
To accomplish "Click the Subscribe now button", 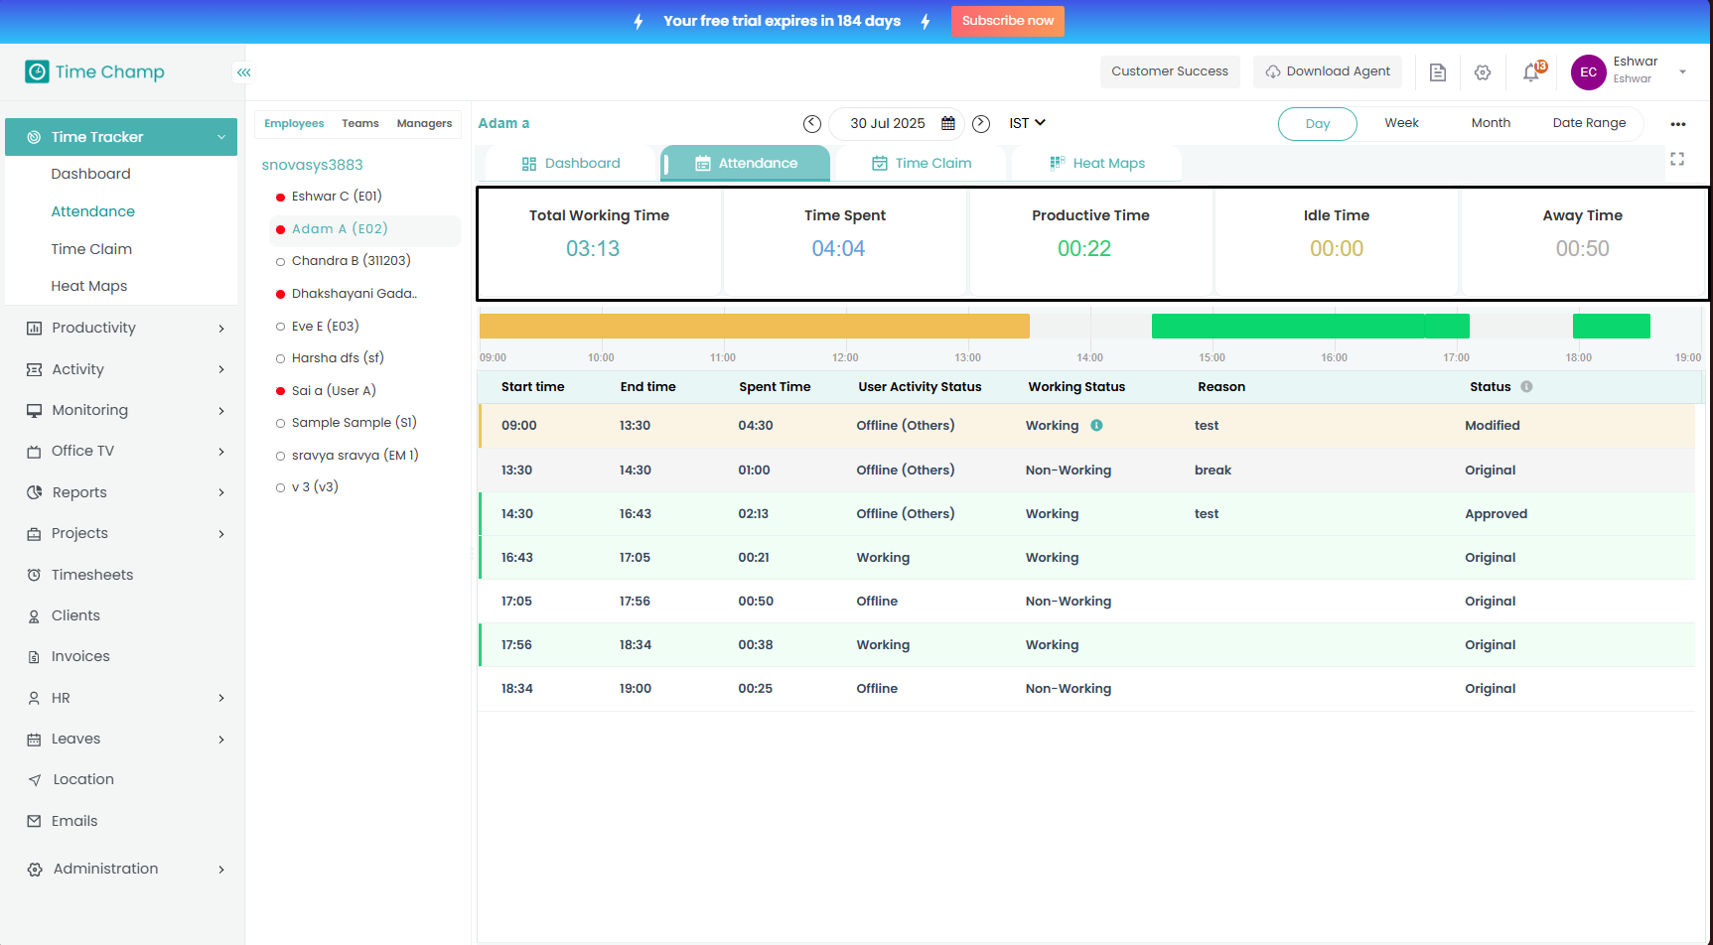I will click(1007, 21).
